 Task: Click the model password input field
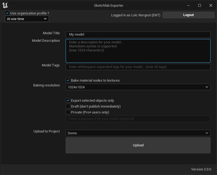(x=138, y=119)
